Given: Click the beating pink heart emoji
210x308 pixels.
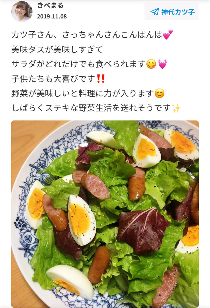Looking at the screenshot, I should [x=162, y=64].
